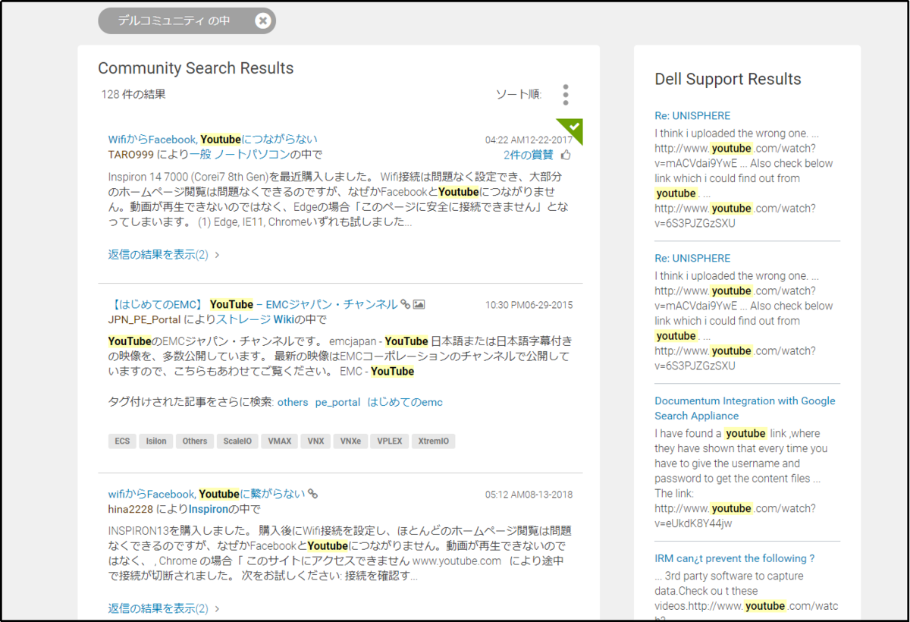Click the 128 件の結果 count text
The width and height of the screenshot is (910, 622).
[133, 95]
